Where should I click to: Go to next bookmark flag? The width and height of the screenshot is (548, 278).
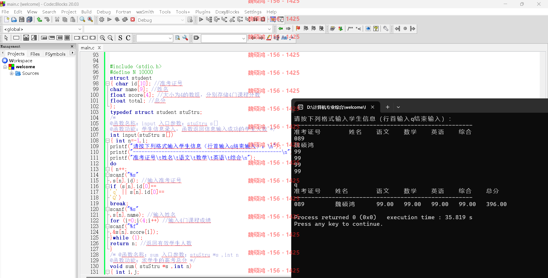tap(314, 29)
